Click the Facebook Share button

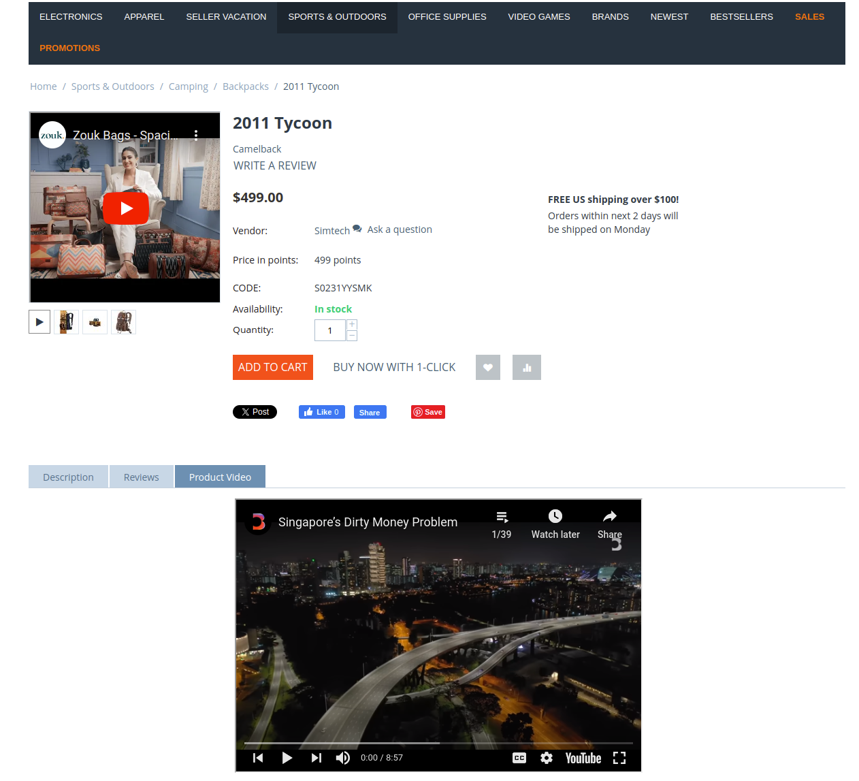(370, 412)
